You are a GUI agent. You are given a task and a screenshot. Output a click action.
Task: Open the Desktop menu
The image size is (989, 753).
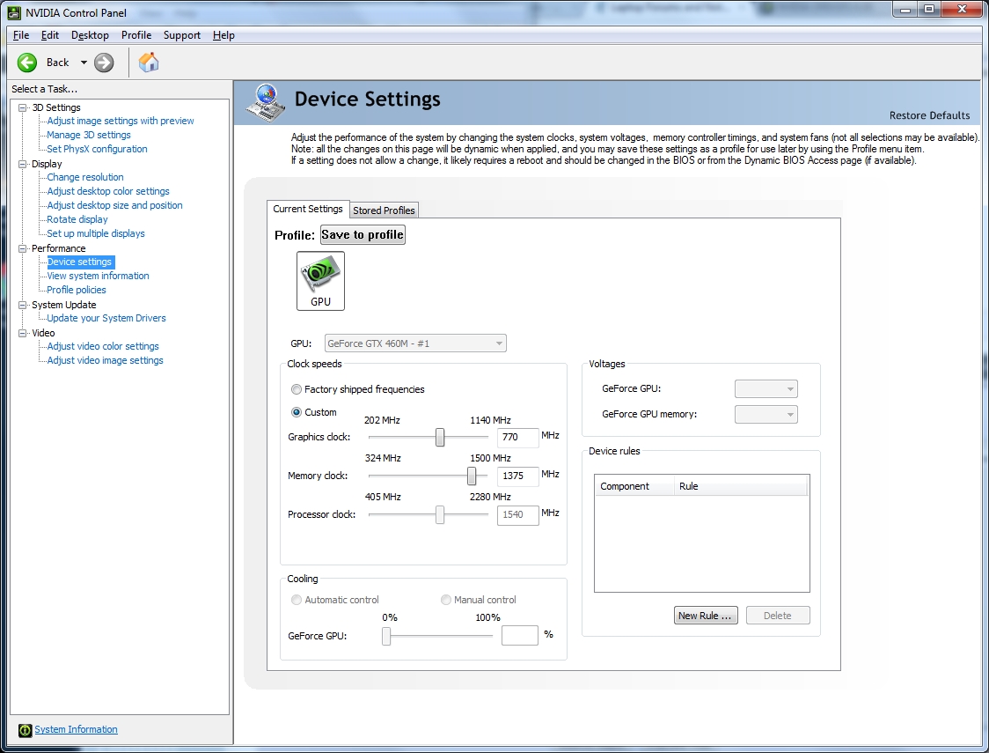(90, 35)
